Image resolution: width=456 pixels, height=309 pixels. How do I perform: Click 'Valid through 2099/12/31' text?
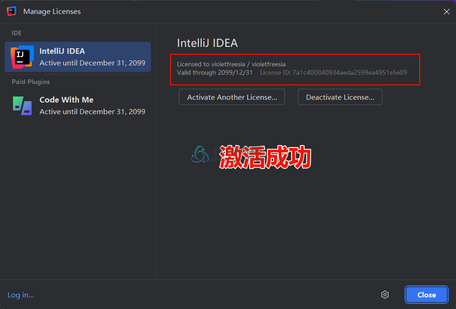pyautogui.click(x=215, y=72)
